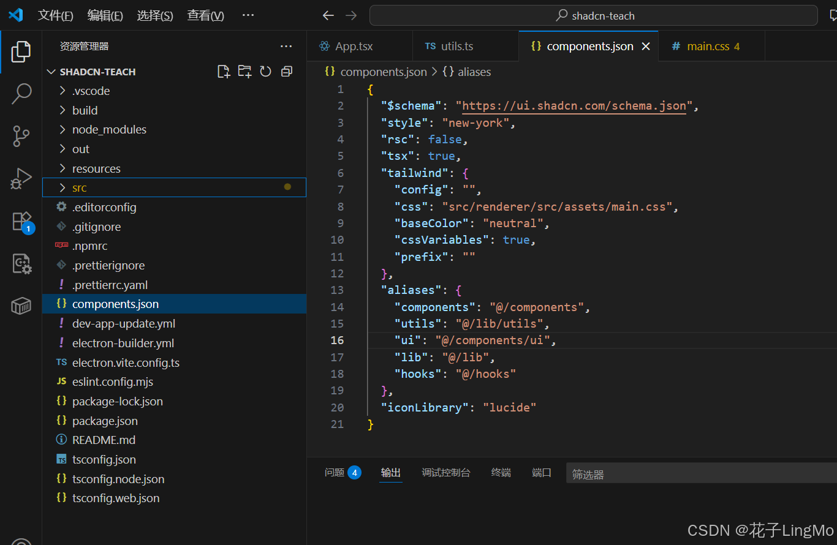Close the components.json editor tab
Screen dimensions: 837x545
pos(646,47)
